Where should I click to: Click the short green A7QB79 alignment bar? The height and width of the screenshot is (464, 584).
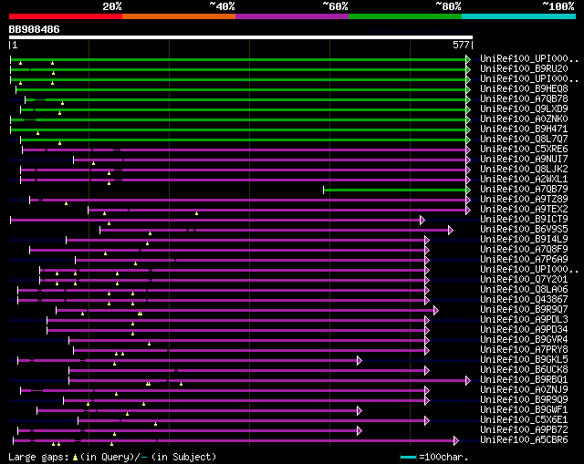pos(395,191)
